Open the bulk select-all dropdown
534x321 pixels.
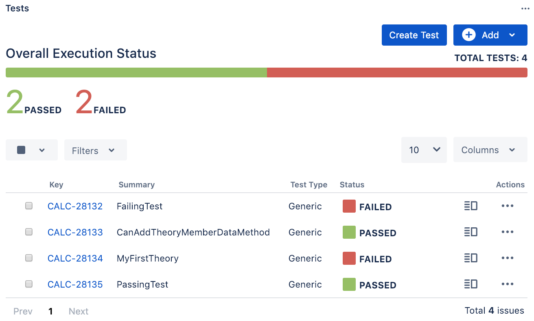[x=32, y=150]
